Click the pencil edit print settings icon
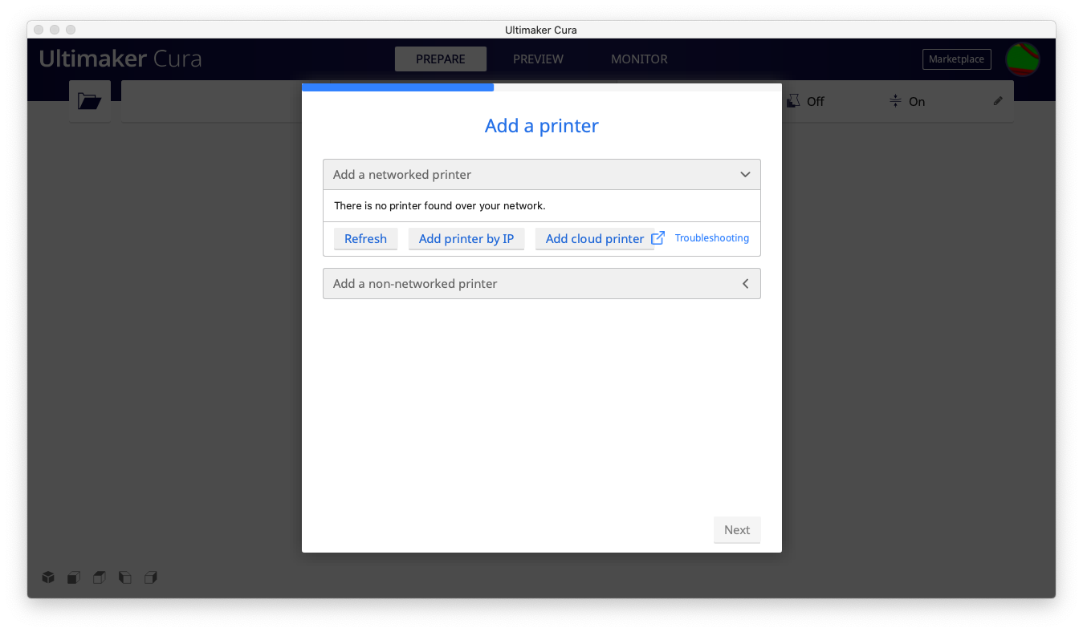Screen dimensions: 1083x632 [x=998, y=101]
